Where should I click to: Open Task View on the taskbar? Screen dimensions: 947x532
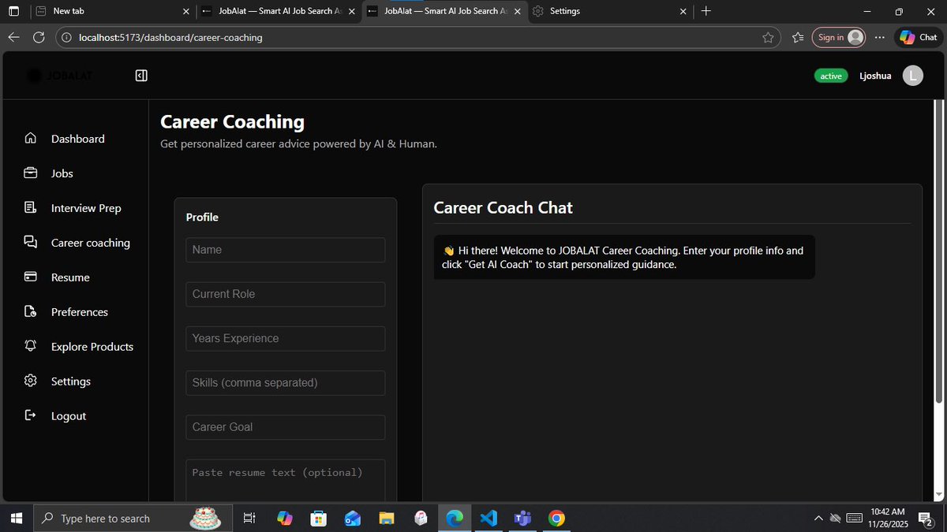[249, 518]
